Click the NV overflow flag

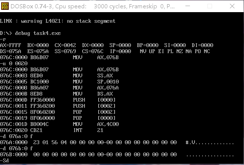(143, 51)
